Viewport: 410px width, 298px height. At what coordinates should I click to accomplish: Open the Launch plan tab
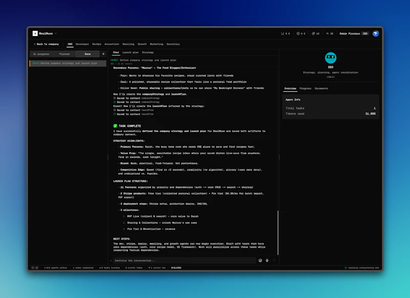click(130, 53)
